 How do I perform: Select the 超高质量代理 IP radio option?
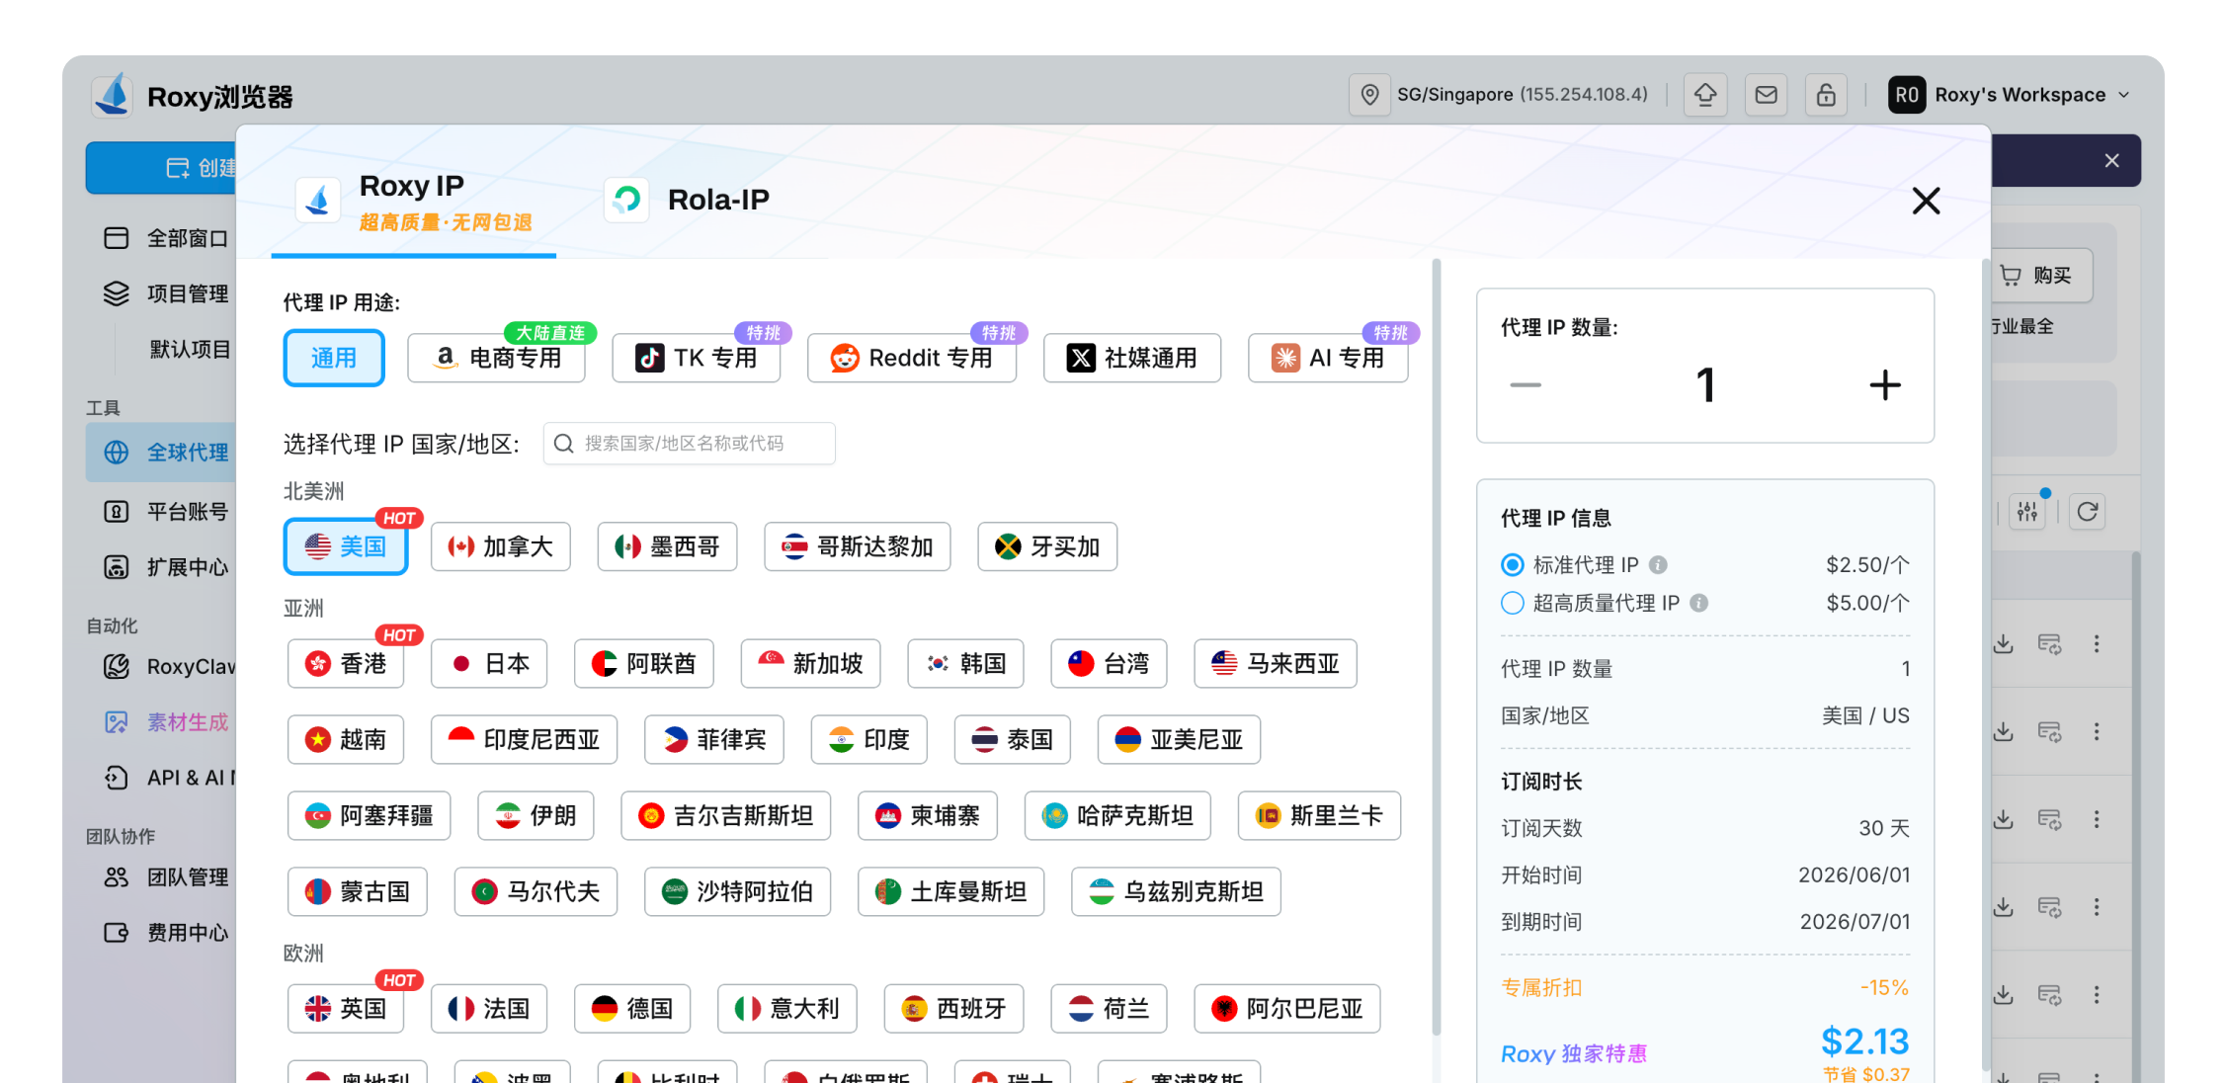[x=1513, y=603]
